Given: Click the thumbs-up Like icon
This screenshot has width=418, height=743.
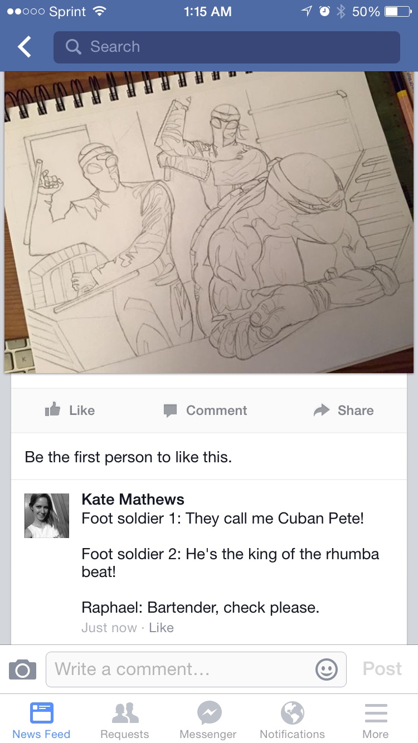Looking at the screenshot, I should coord(52,410).
